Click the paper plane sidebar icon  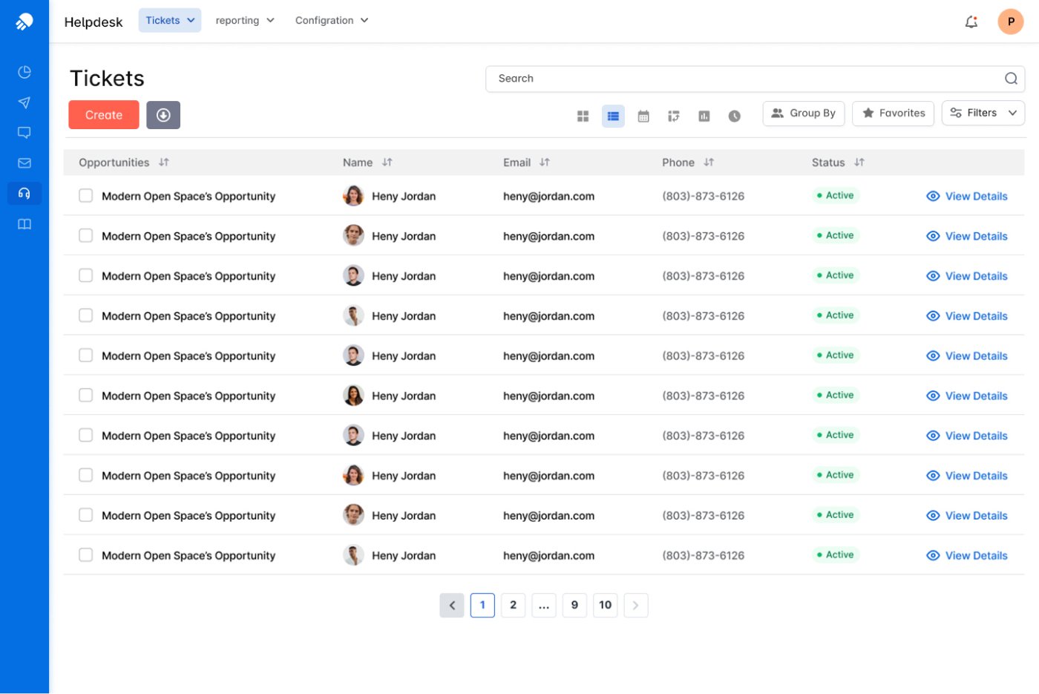(x=24, y=102)
